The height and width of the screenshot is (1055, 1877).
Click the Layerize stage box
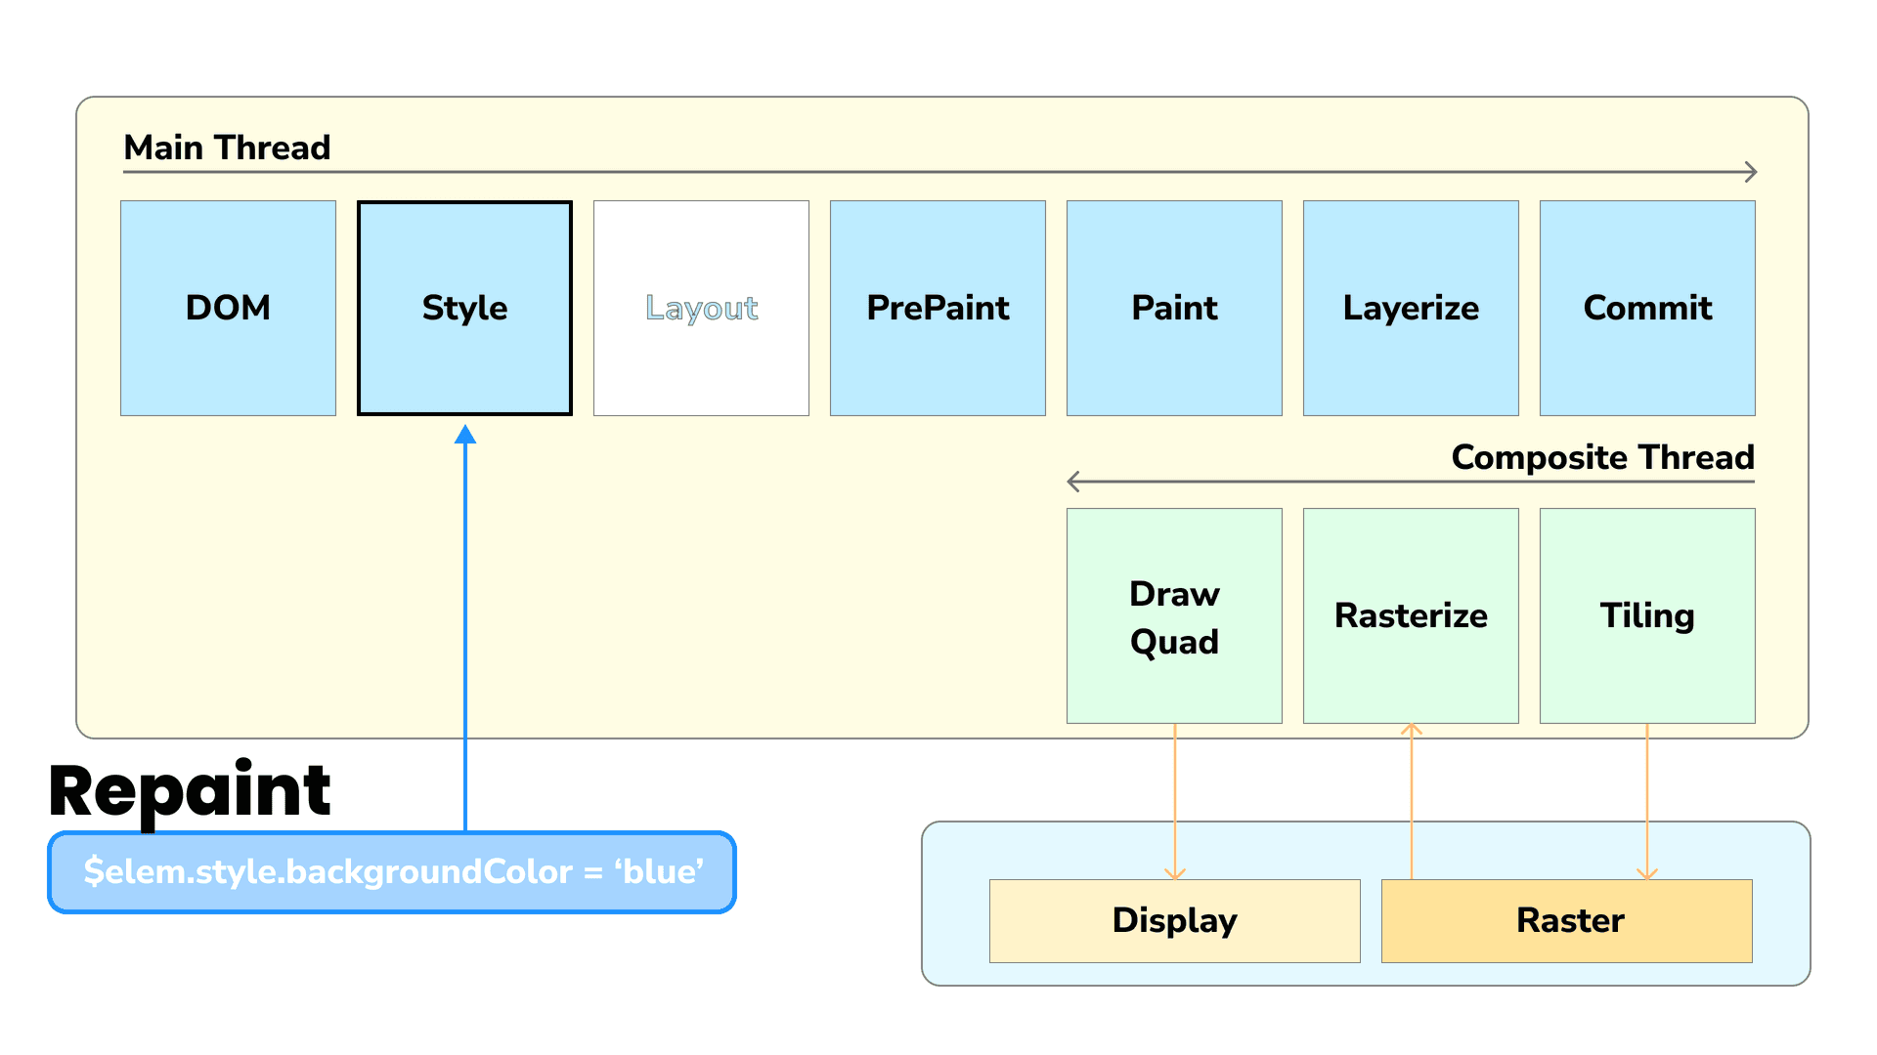pos(1411,308)
